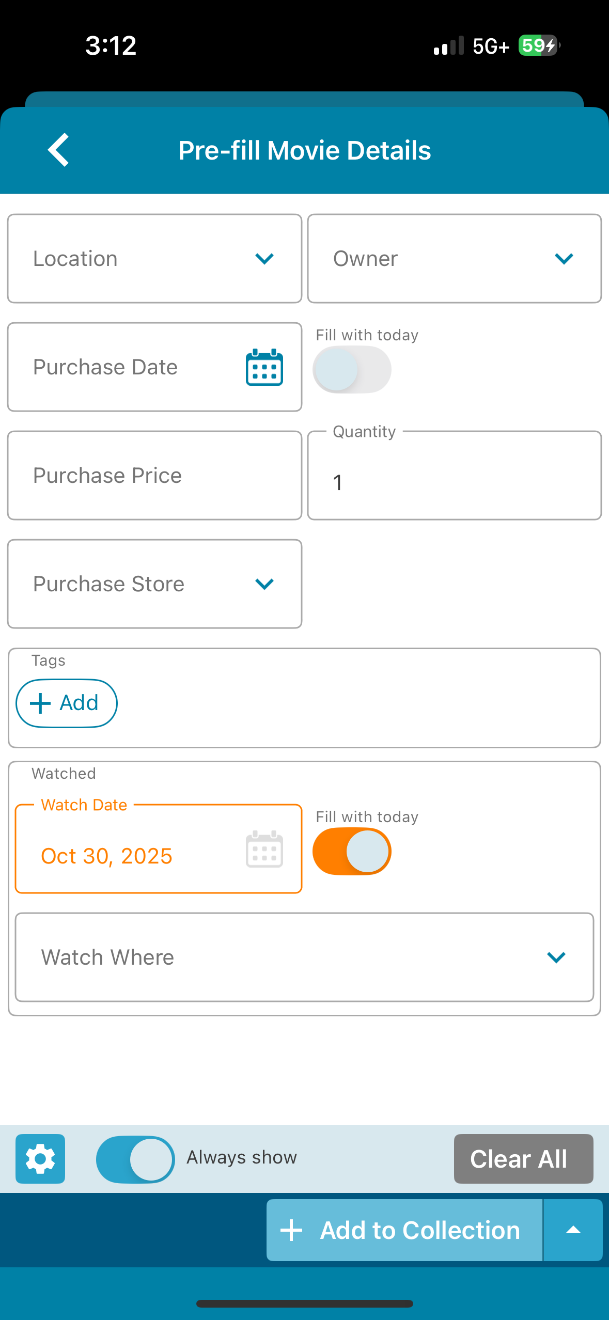Viewport: 609px width, 1320px height.
Task: Turn off the Always show toggle
Action: tap(135, 1159)
